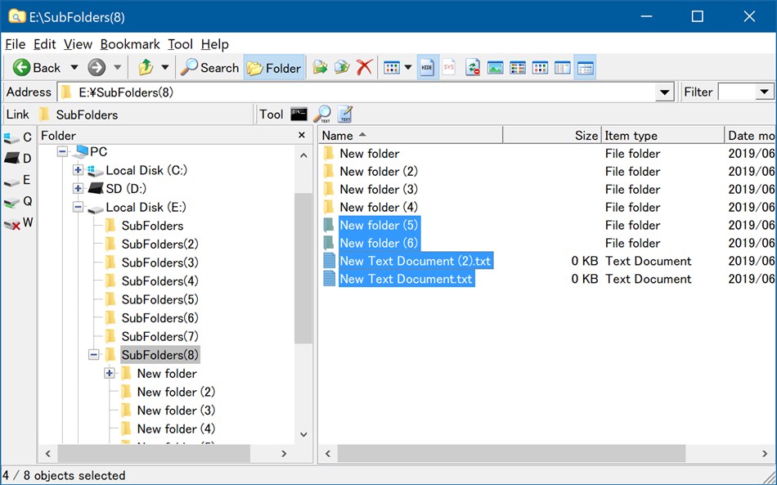The height and width of the screenshot is (485, 777).
Task: Expand SD (D:) tree node
Action: [78, 189]
